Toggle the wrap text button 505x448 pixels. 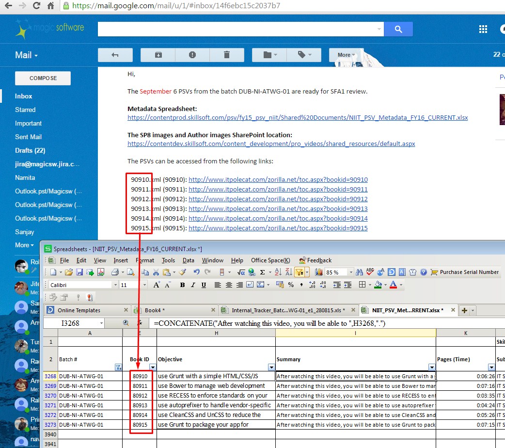coord(250,285)
